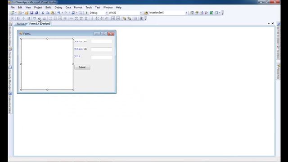Viewport: 288px width, 162px height.
Task: Click the Make Same Size layout icon
Action: [x=60, y=18]
